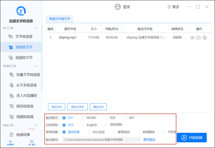Click the 录音转文字 sidebar icon
Screen dimensions: 215x148
point(11,47)
